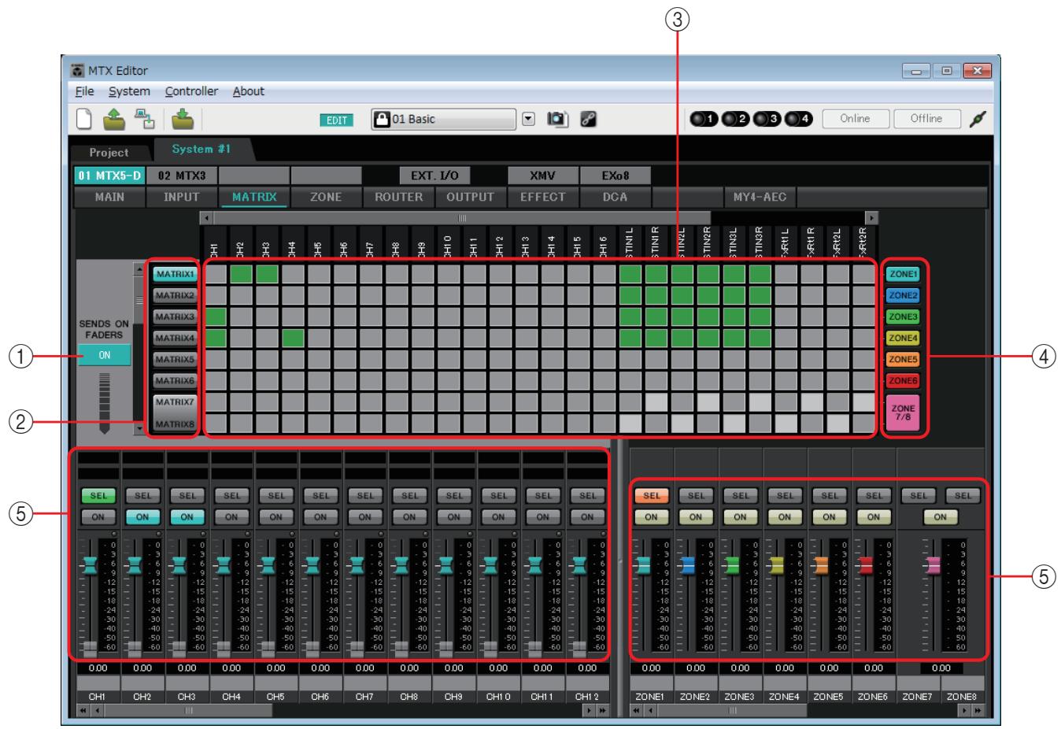This screenshot has height=729, width=1061.
Task: Switch to the EFFECT screen tab
Action: (x=542, y=197)
